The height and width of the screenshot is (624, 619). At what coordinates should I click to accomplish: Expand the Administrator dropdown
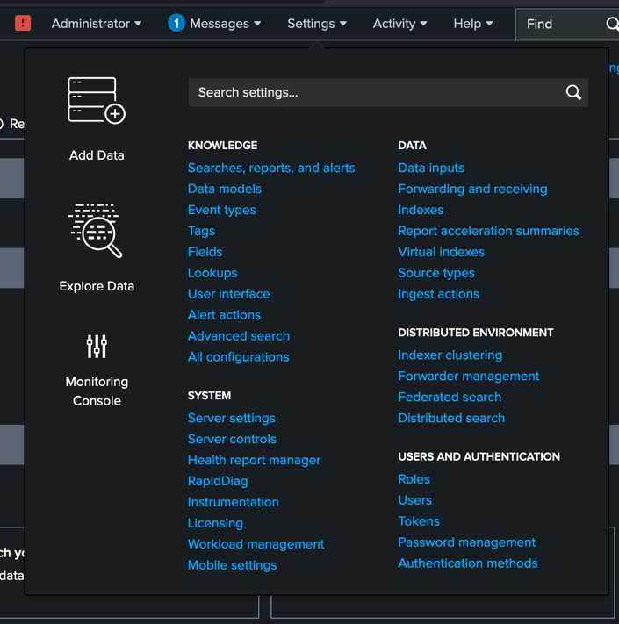click(97, 24)
